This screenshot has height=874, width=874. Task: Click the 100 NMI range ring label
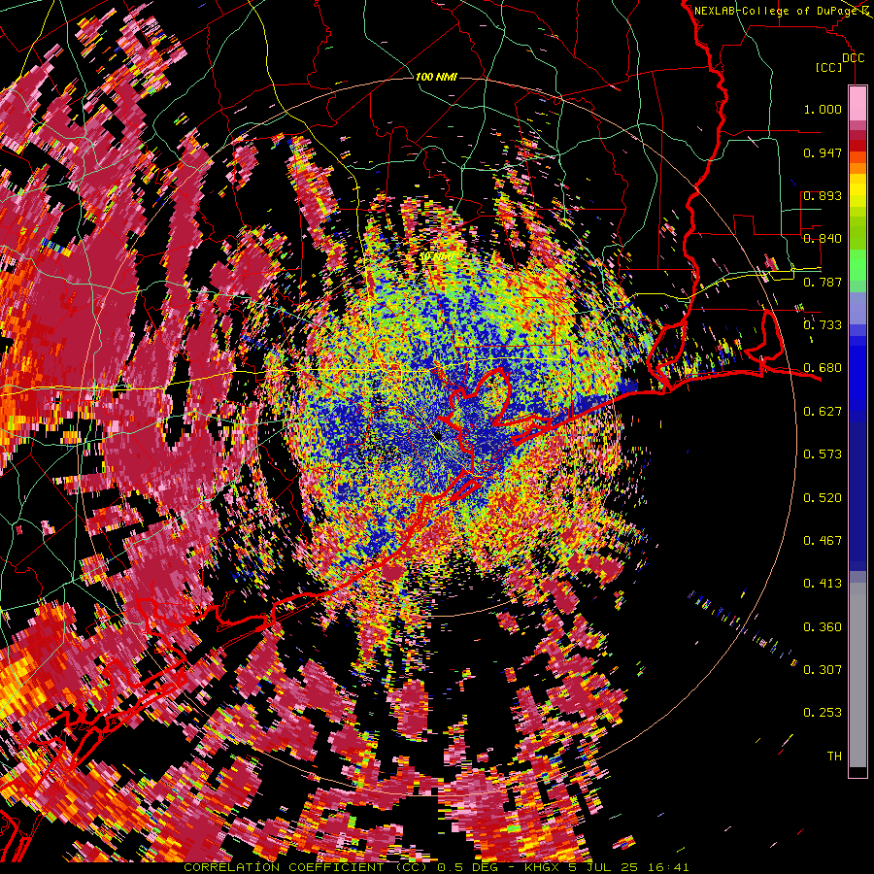coord(436,77)
